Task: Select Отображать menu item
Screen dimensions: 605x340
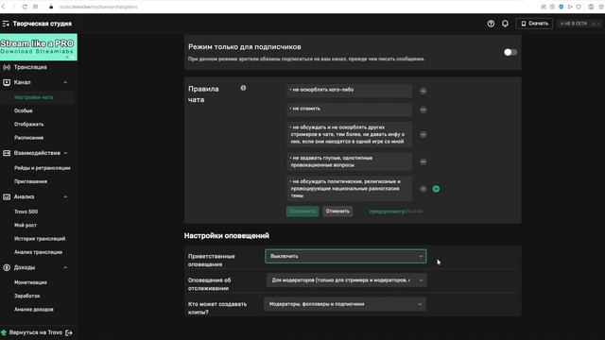Action: coord(29,124)
